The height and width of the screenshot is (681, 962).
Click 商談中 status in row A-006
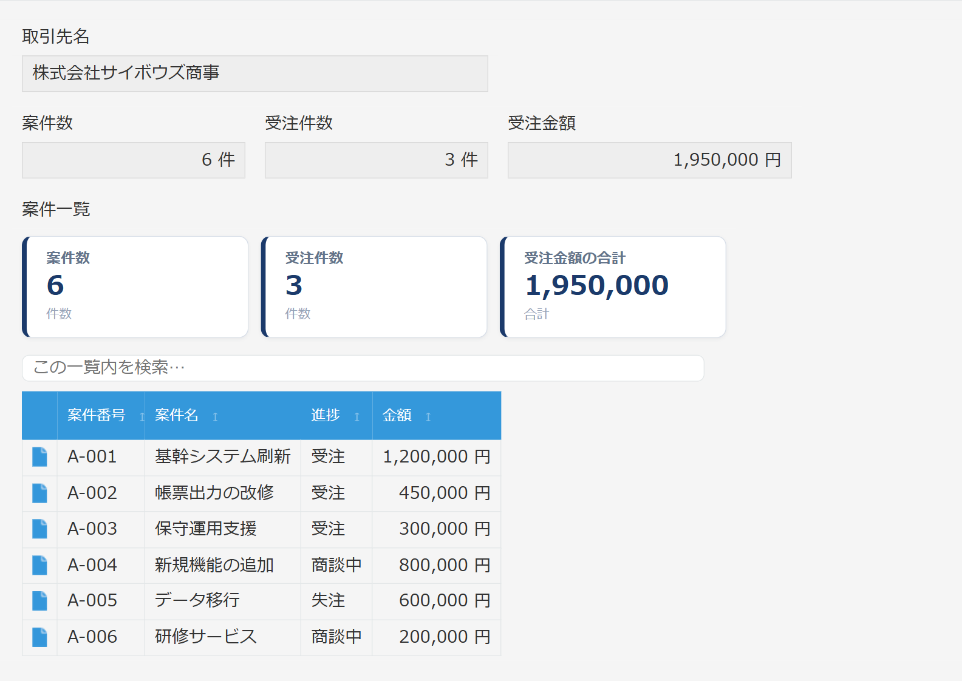pos(336,637)
